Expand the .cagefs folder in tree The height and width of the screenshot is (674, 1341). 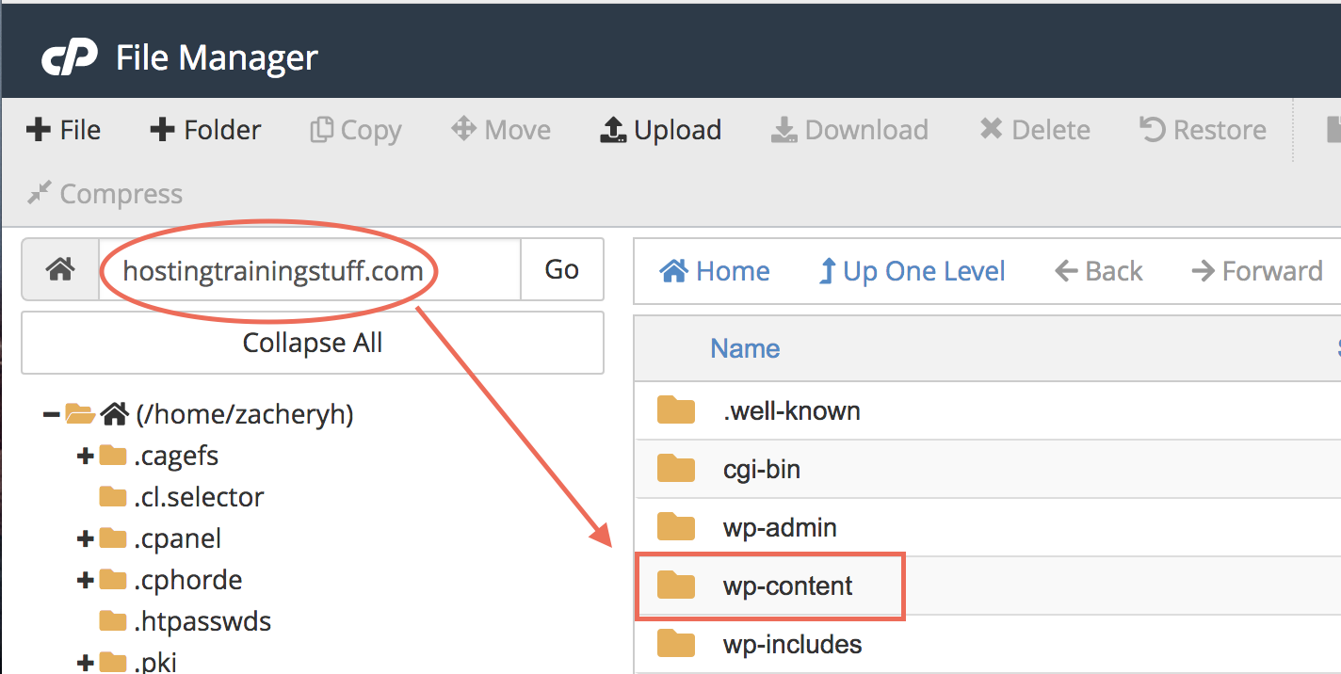point(86,456)
